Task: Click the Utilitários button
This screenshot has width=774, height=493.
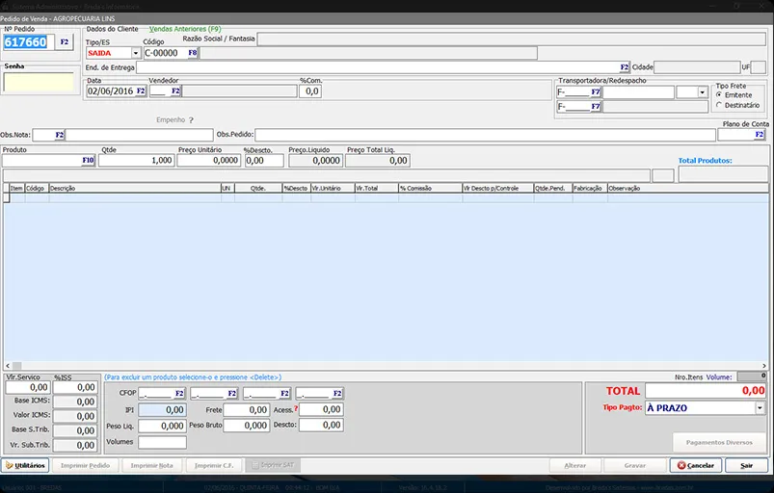Action: point(25,465)
